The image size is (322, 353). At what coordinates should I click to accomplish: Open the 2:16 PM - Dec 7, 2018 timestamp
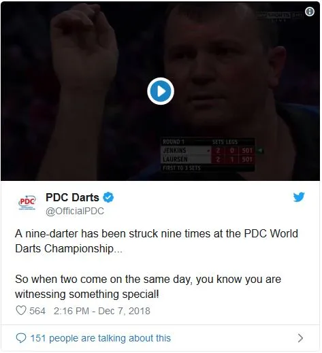(102, 311)
